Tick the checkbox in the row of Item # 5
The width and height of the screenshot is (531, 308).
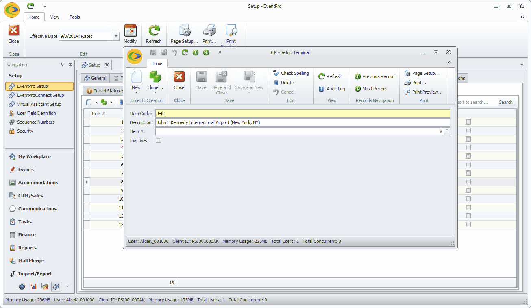click(x=468, y=156)
